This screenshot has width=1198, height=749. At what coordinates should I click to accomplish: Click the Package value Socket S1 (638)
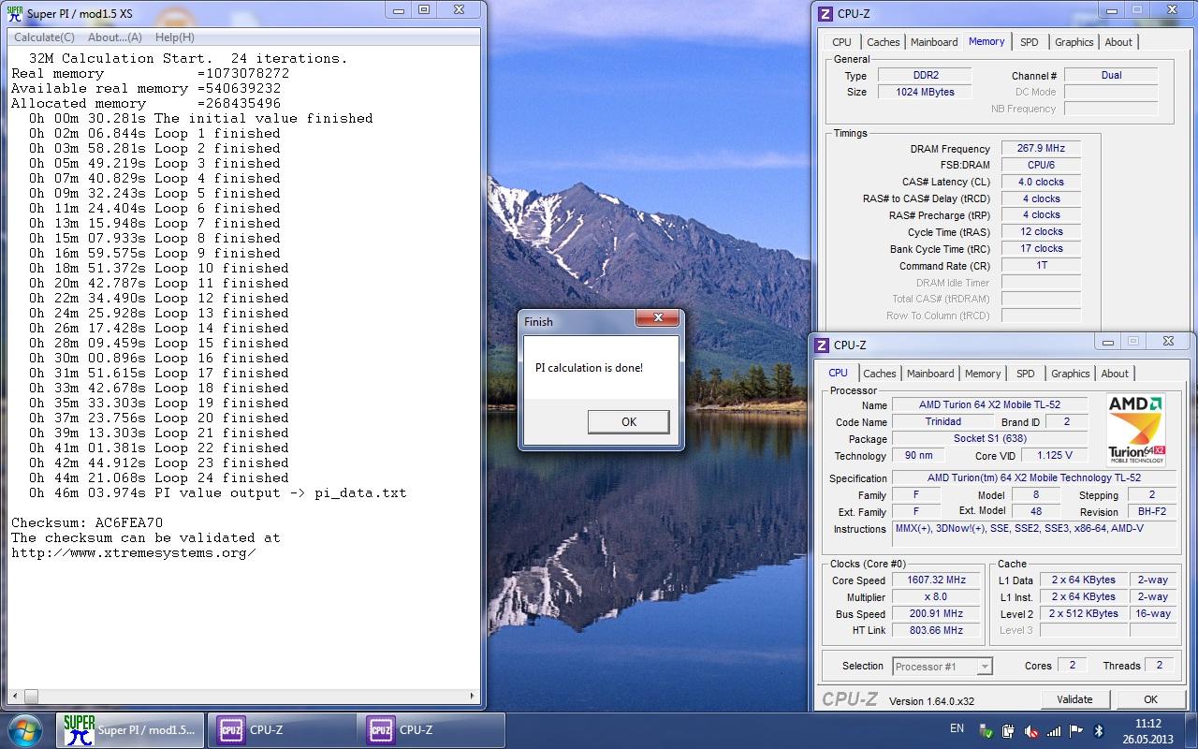[x=990, y=439]
